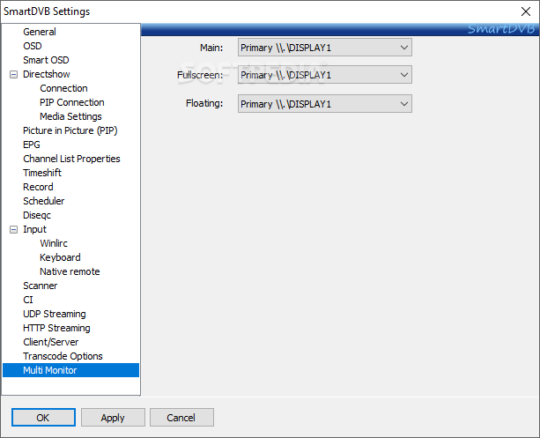Select Media Settings item
The height and width of the screenshot is (438, 540).
click(70, 116)
